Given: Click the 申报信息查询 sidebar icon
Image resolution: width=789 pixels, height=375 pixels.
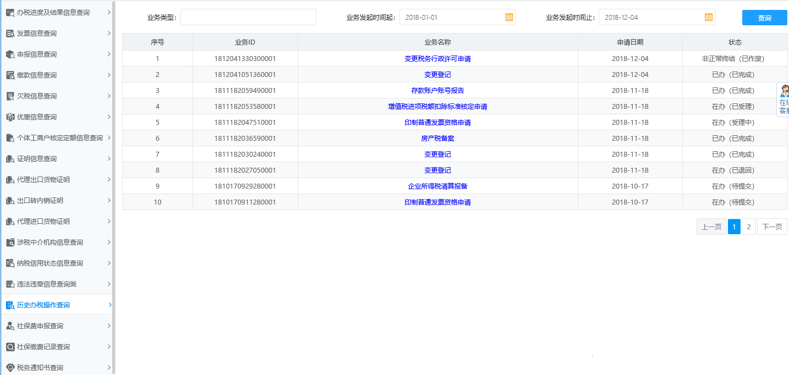Looking at the screenshot, I should click(x=10, y=54).
